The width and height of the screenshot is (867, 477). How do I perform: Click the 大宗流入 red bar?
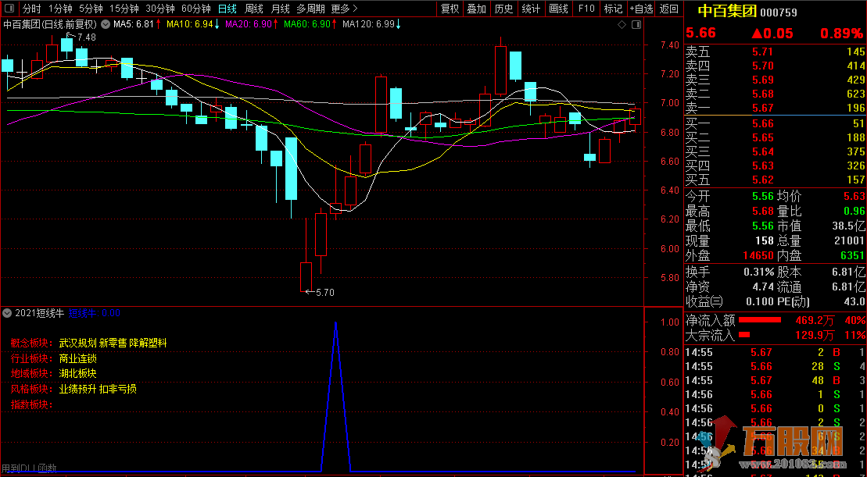point(744,335)
